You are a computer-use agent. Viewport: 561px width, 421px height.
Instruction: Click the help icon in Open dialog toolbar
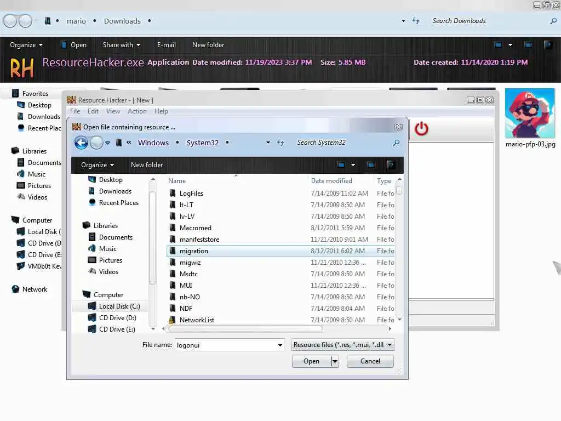pyautogui.click(x=391, y=164)
